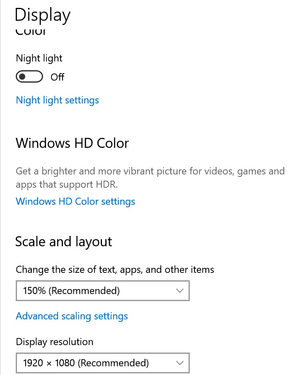The width and height of the screenshot is (293, 375).
Task: Click the dark knob inside Night light switch
Action: 22,76
